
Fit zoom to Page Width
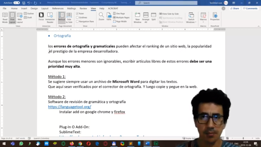120,21
